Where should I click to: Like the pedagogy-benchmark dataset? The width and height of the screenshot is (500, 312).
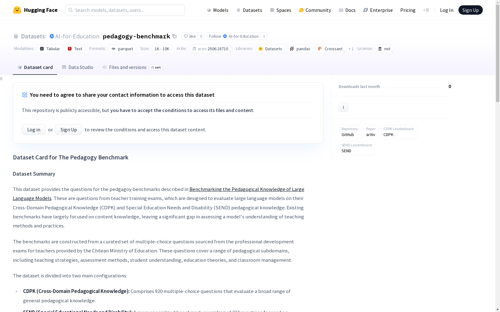190,36
